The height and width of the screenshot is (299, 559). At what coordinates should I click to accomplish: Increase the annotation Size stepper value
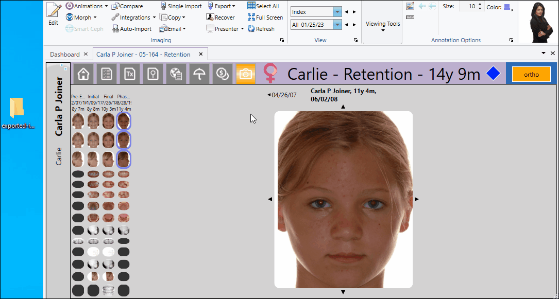click(x=480, y=4)
